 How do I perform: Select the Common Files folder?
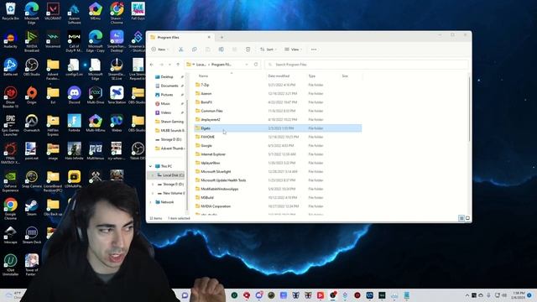coord(211,111)
